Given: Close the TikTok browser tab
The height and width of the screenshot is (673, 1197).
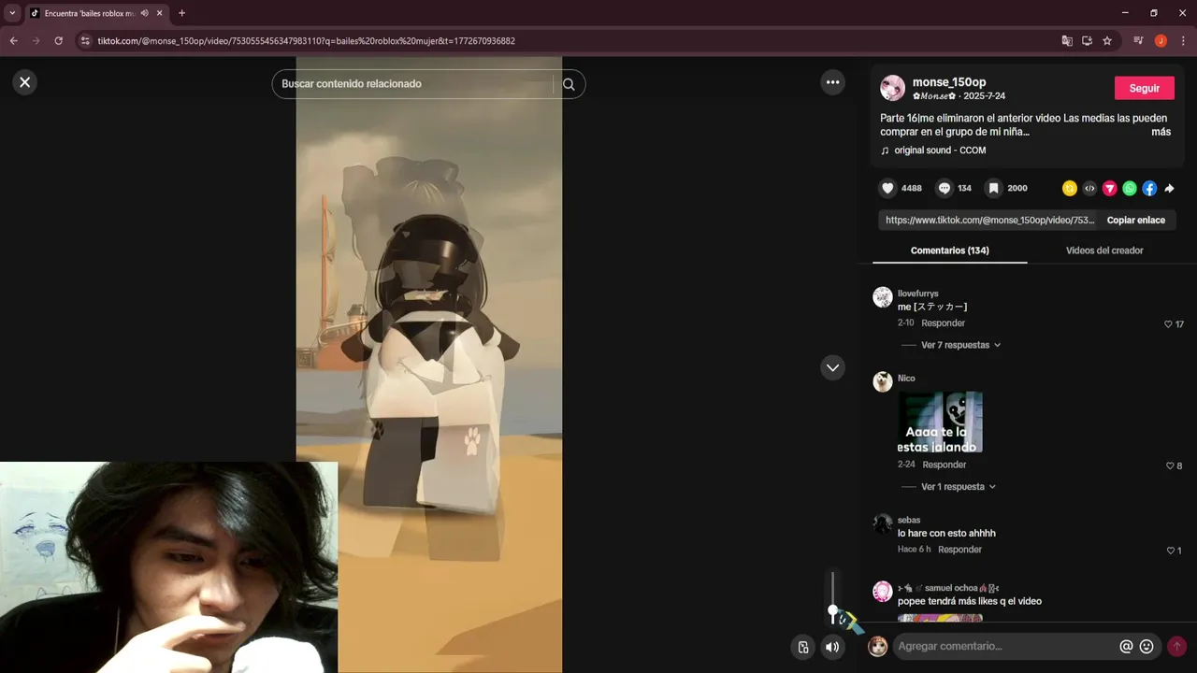Looking at the screenshot, I should [160, 13].
